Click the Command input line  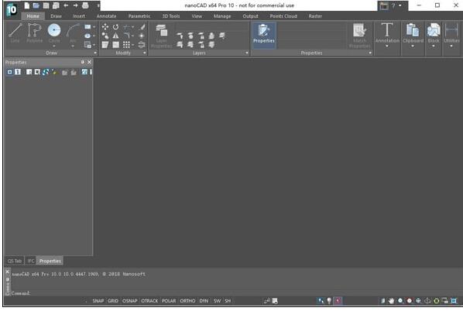(x=236, y=293)
